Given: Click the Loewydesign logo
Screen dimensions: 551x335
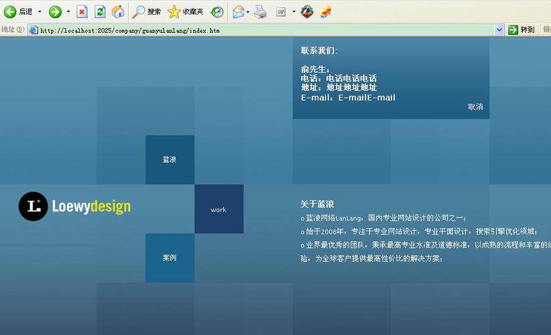Looking at the screenshot, I should coord(74,206).
